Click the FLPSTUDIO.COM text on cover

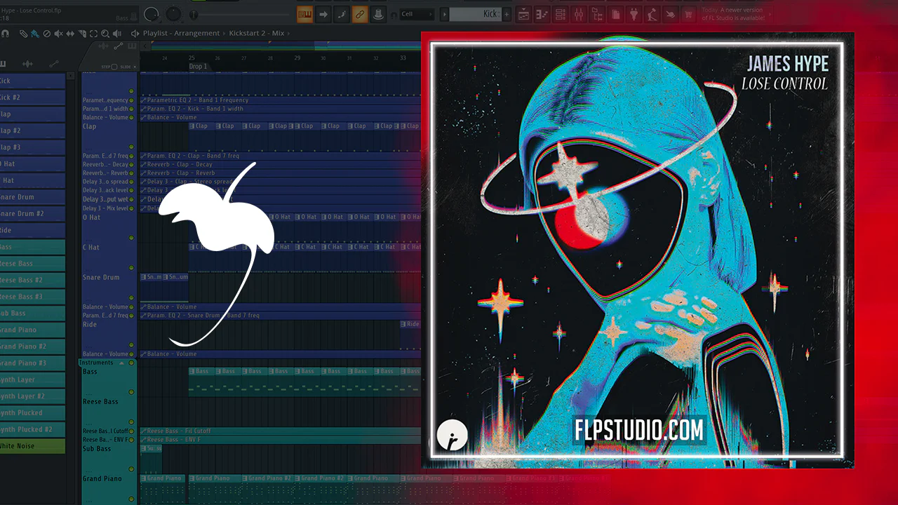click(639, 430)
